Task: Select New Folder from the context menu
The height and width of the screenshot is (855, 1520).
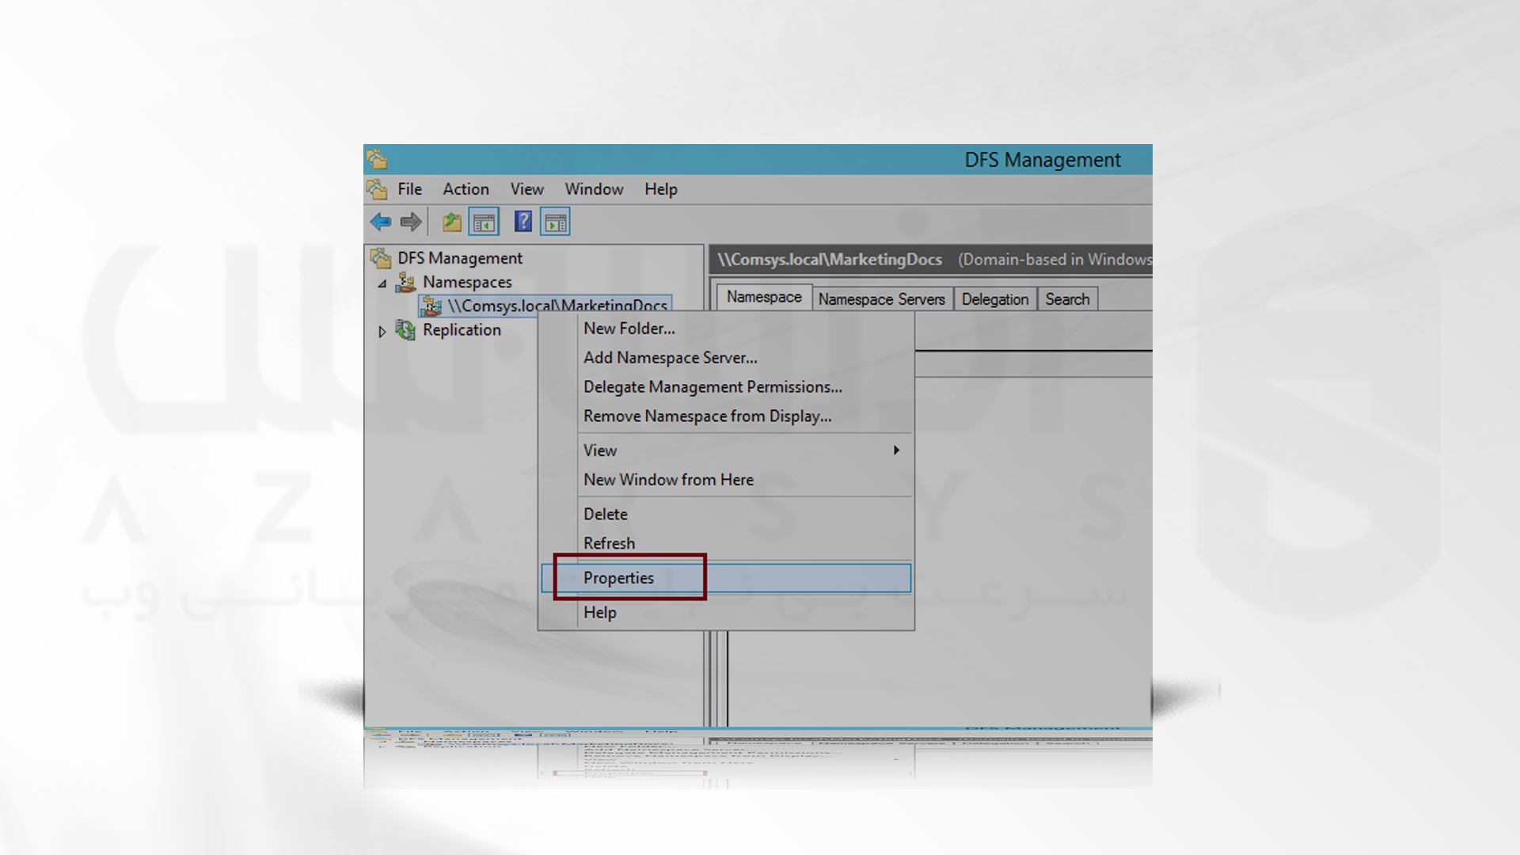Action: tap(629, 328)
